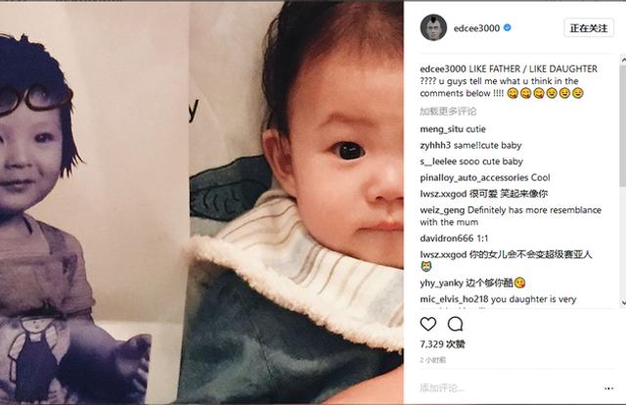Visit s__leelee's profile

438,161
